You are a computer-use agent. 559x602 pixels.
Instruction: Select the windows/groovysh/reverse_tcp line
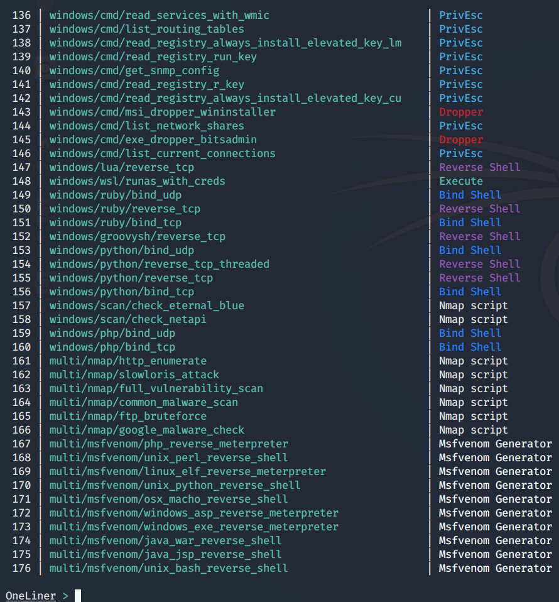coord(137,236)
